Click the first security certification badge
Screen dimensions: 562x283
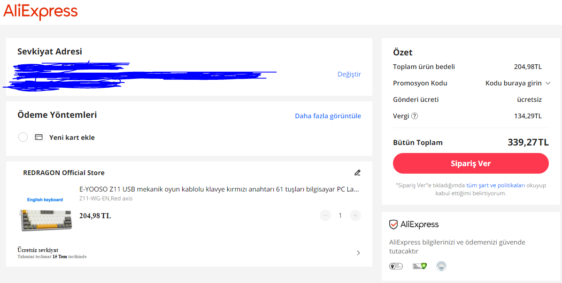click(396, 266)
